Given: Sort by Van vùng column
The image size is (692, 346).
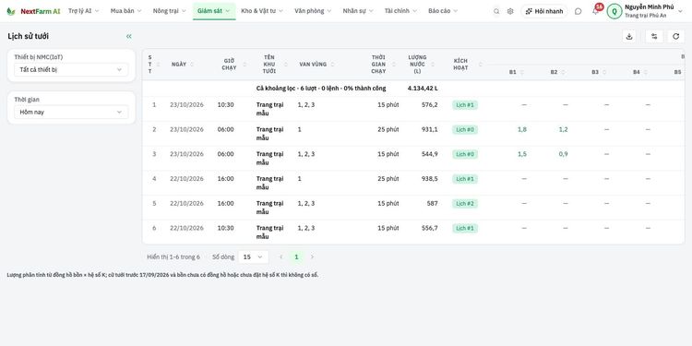Looking at the screenshot, I should (333, 65).
